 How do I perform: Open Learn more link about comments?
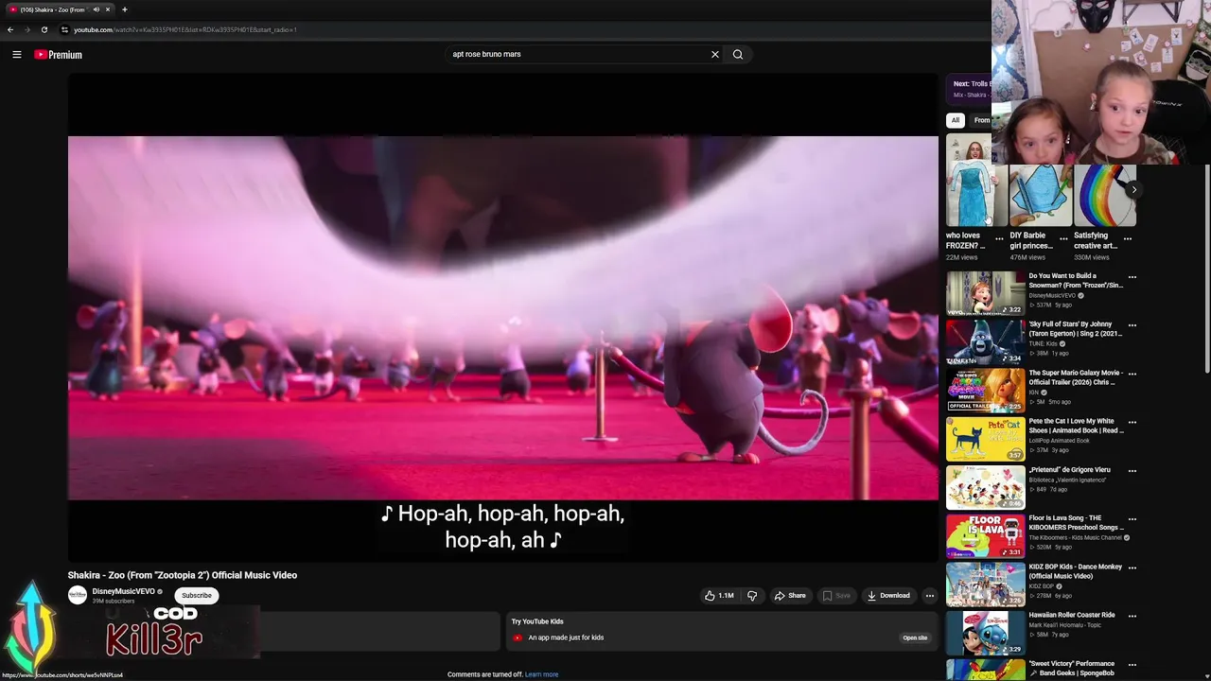pos(541,674)
